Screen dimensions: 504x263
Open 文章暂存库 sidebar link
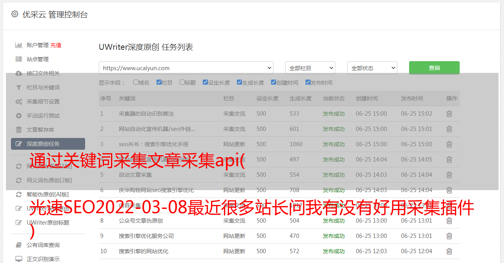(x=40, y=130)
